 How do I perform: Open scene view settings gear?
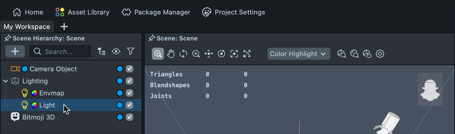(380, 54)
